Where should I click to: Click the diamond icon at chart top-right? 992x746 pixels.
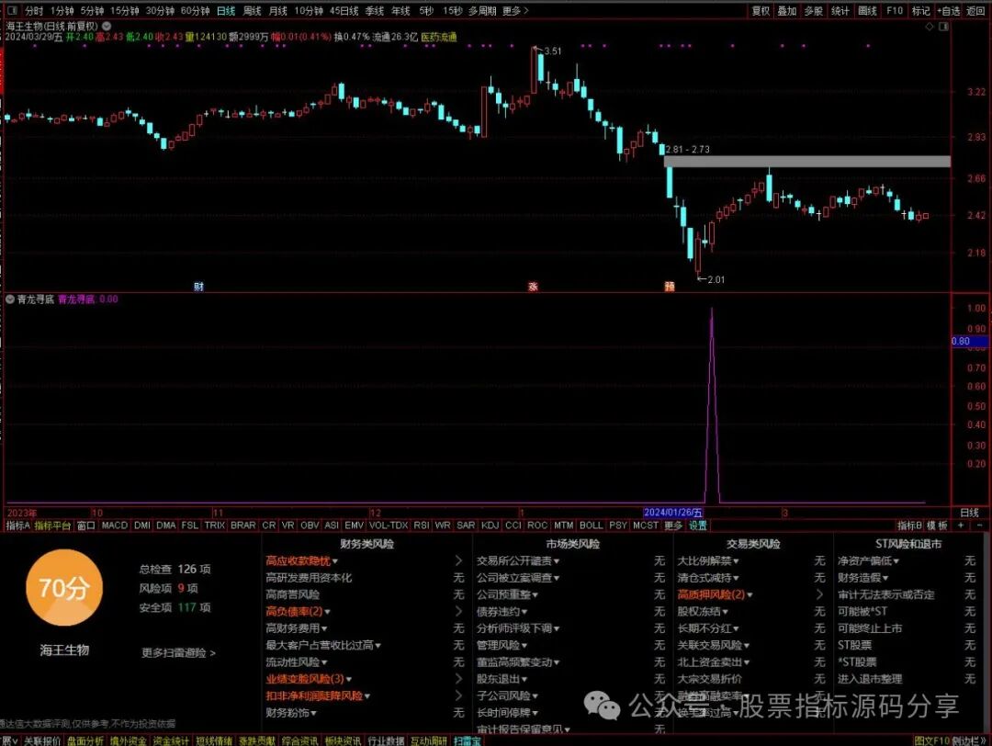point(930,27)
